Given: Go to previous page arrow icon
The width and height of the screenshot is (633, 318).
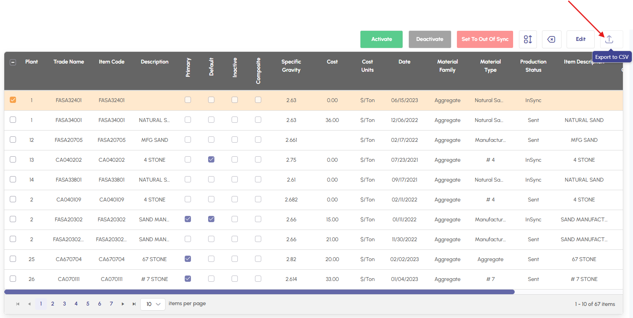Looking at the screenshot, I should 29,304.
